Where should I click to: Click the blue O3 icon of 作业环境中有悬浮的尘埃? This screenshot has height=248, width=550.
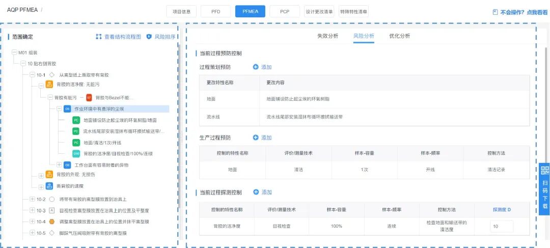(67, 109)
